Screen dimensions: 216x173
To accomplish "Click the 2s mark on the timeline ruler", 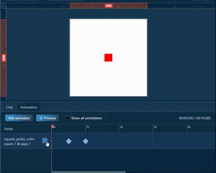I will point(121,127).
